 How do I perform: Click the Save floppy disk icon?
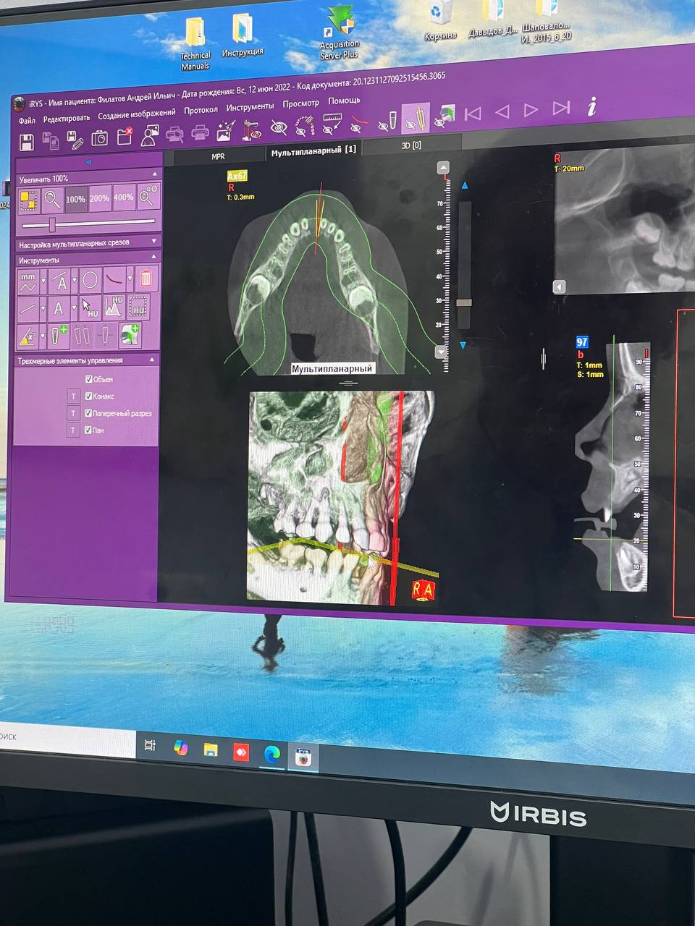(27, 140)
